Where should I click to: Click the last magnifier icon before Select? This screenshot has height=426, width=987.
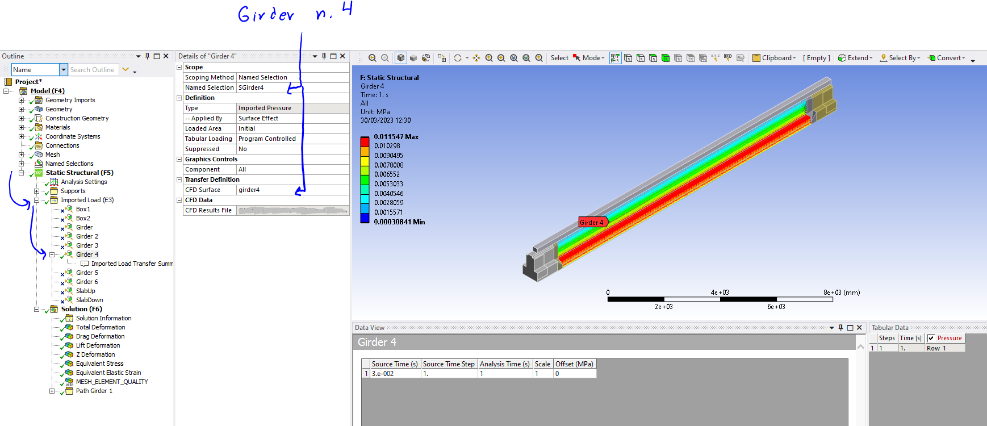[539, 58]
